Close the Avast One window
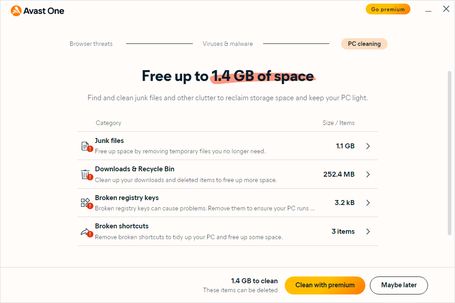This screenshot has height=303, width=455. 446,9
